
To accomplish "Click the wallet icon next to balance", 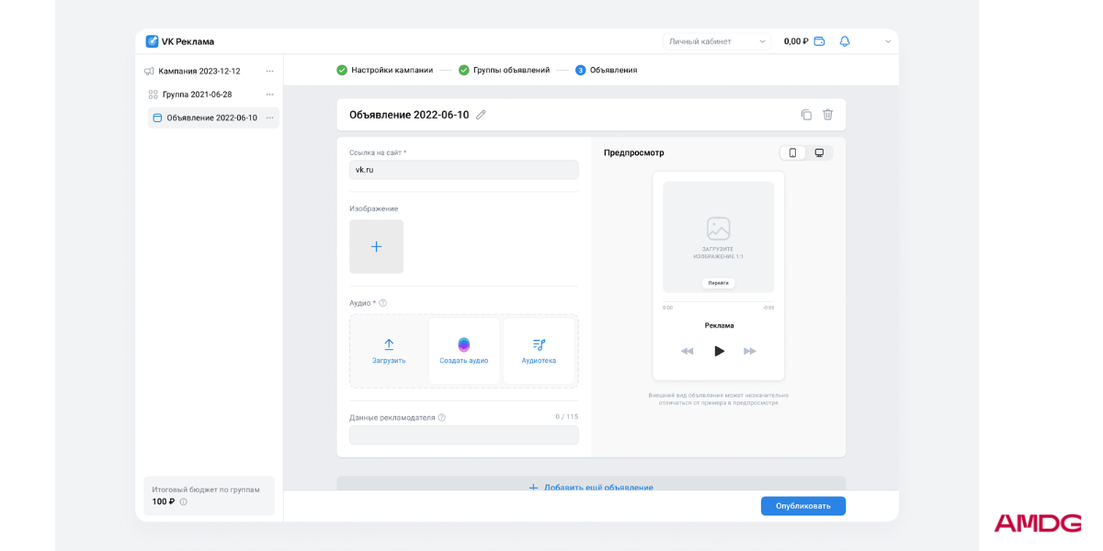I will 819,41.
